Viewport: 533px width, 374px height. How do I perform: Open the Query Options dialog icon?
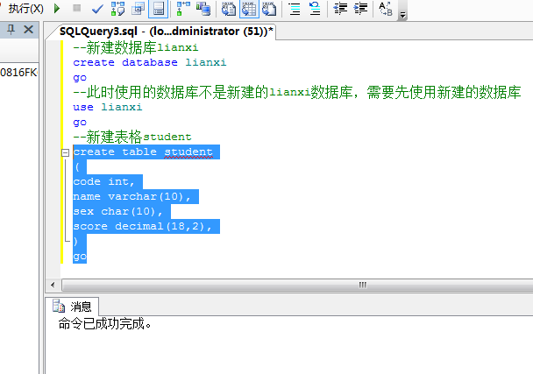(x=138, y=9)
